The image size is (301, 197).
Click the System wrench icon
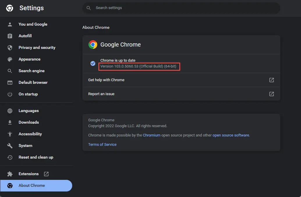coord(10,146)
